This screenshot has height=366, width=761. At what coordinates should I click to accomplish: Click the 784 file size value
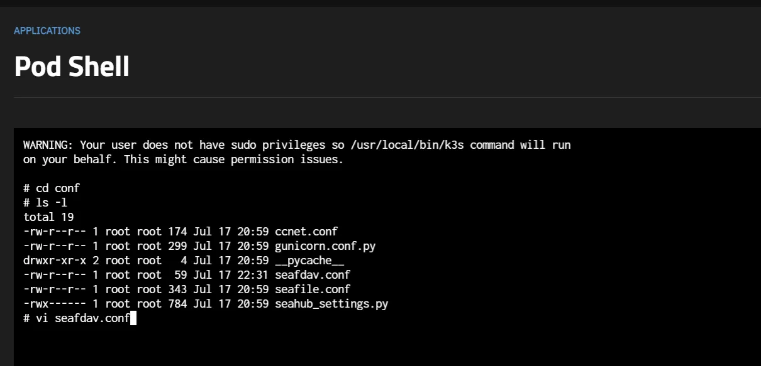[177, 304]
